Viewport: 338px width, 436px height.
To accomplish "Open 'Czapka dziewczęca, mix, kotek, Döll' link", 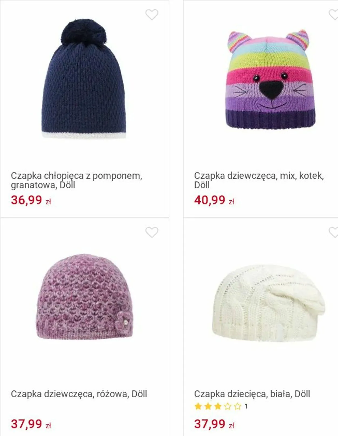I will point(259,180).
